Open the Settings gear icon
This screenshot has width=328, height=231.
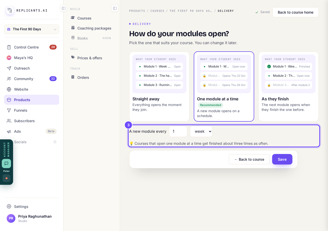pyautogui.click(x=9, y=206)
